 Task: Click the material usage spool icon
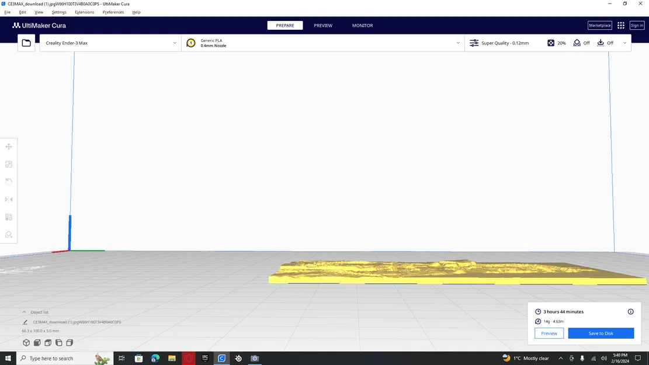pyautogui.click(x=537, y=321)
